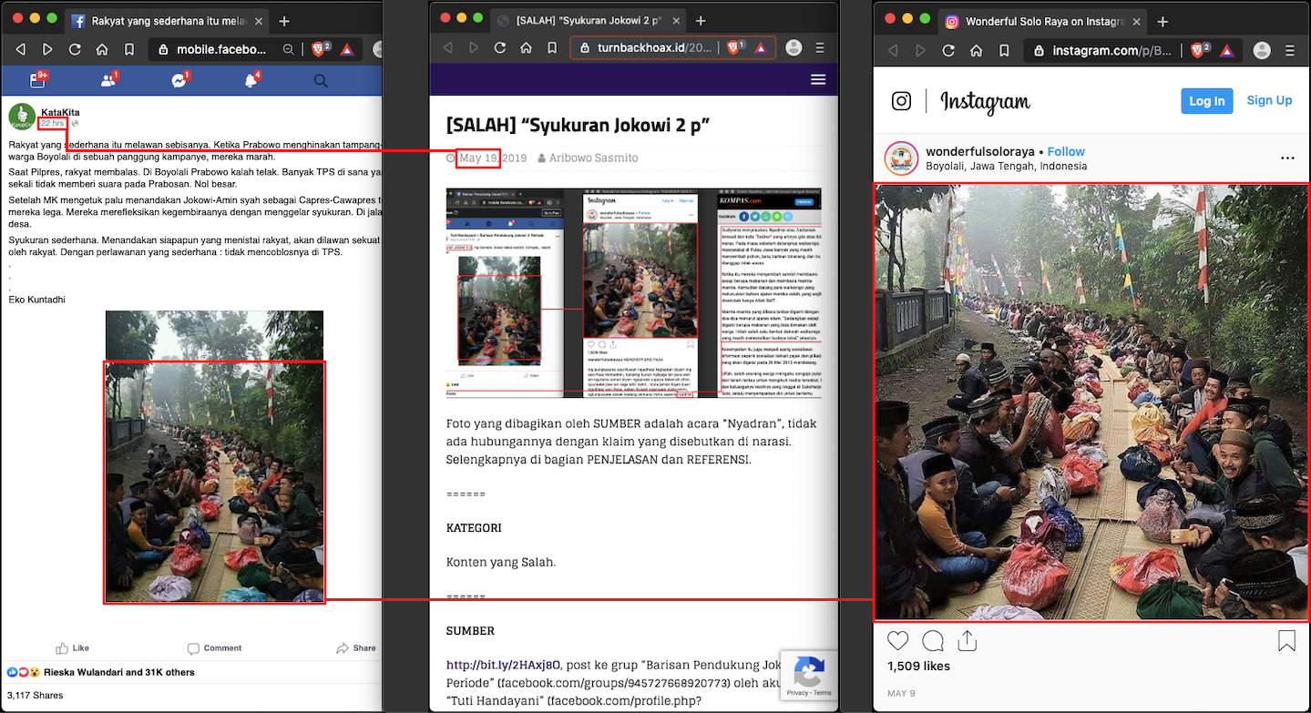Open Facebook Messenger icon in the blue bar
The width and height of the screenshot is (1311, 713).
pyautogui.click(x=179, y=81)
